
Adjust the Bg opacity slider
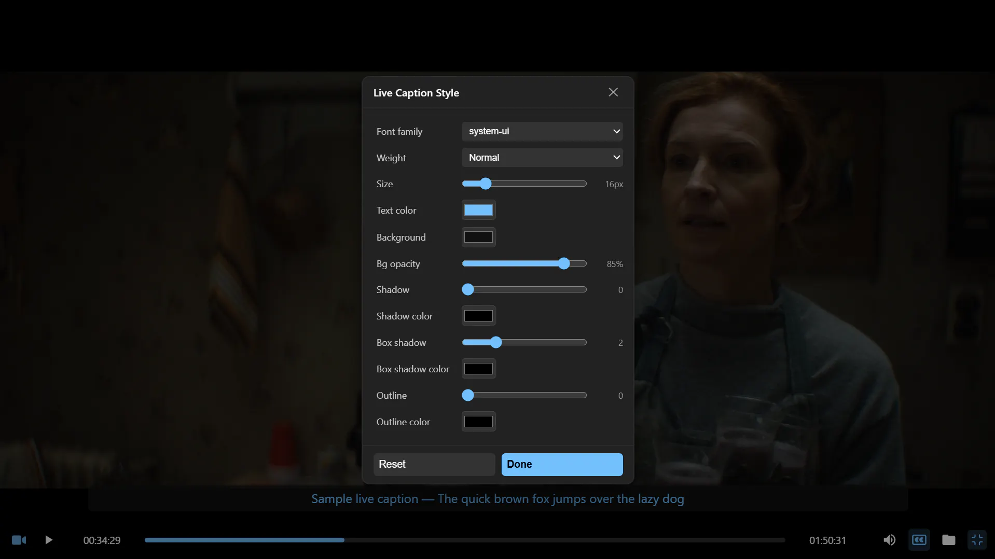(524, 263)
